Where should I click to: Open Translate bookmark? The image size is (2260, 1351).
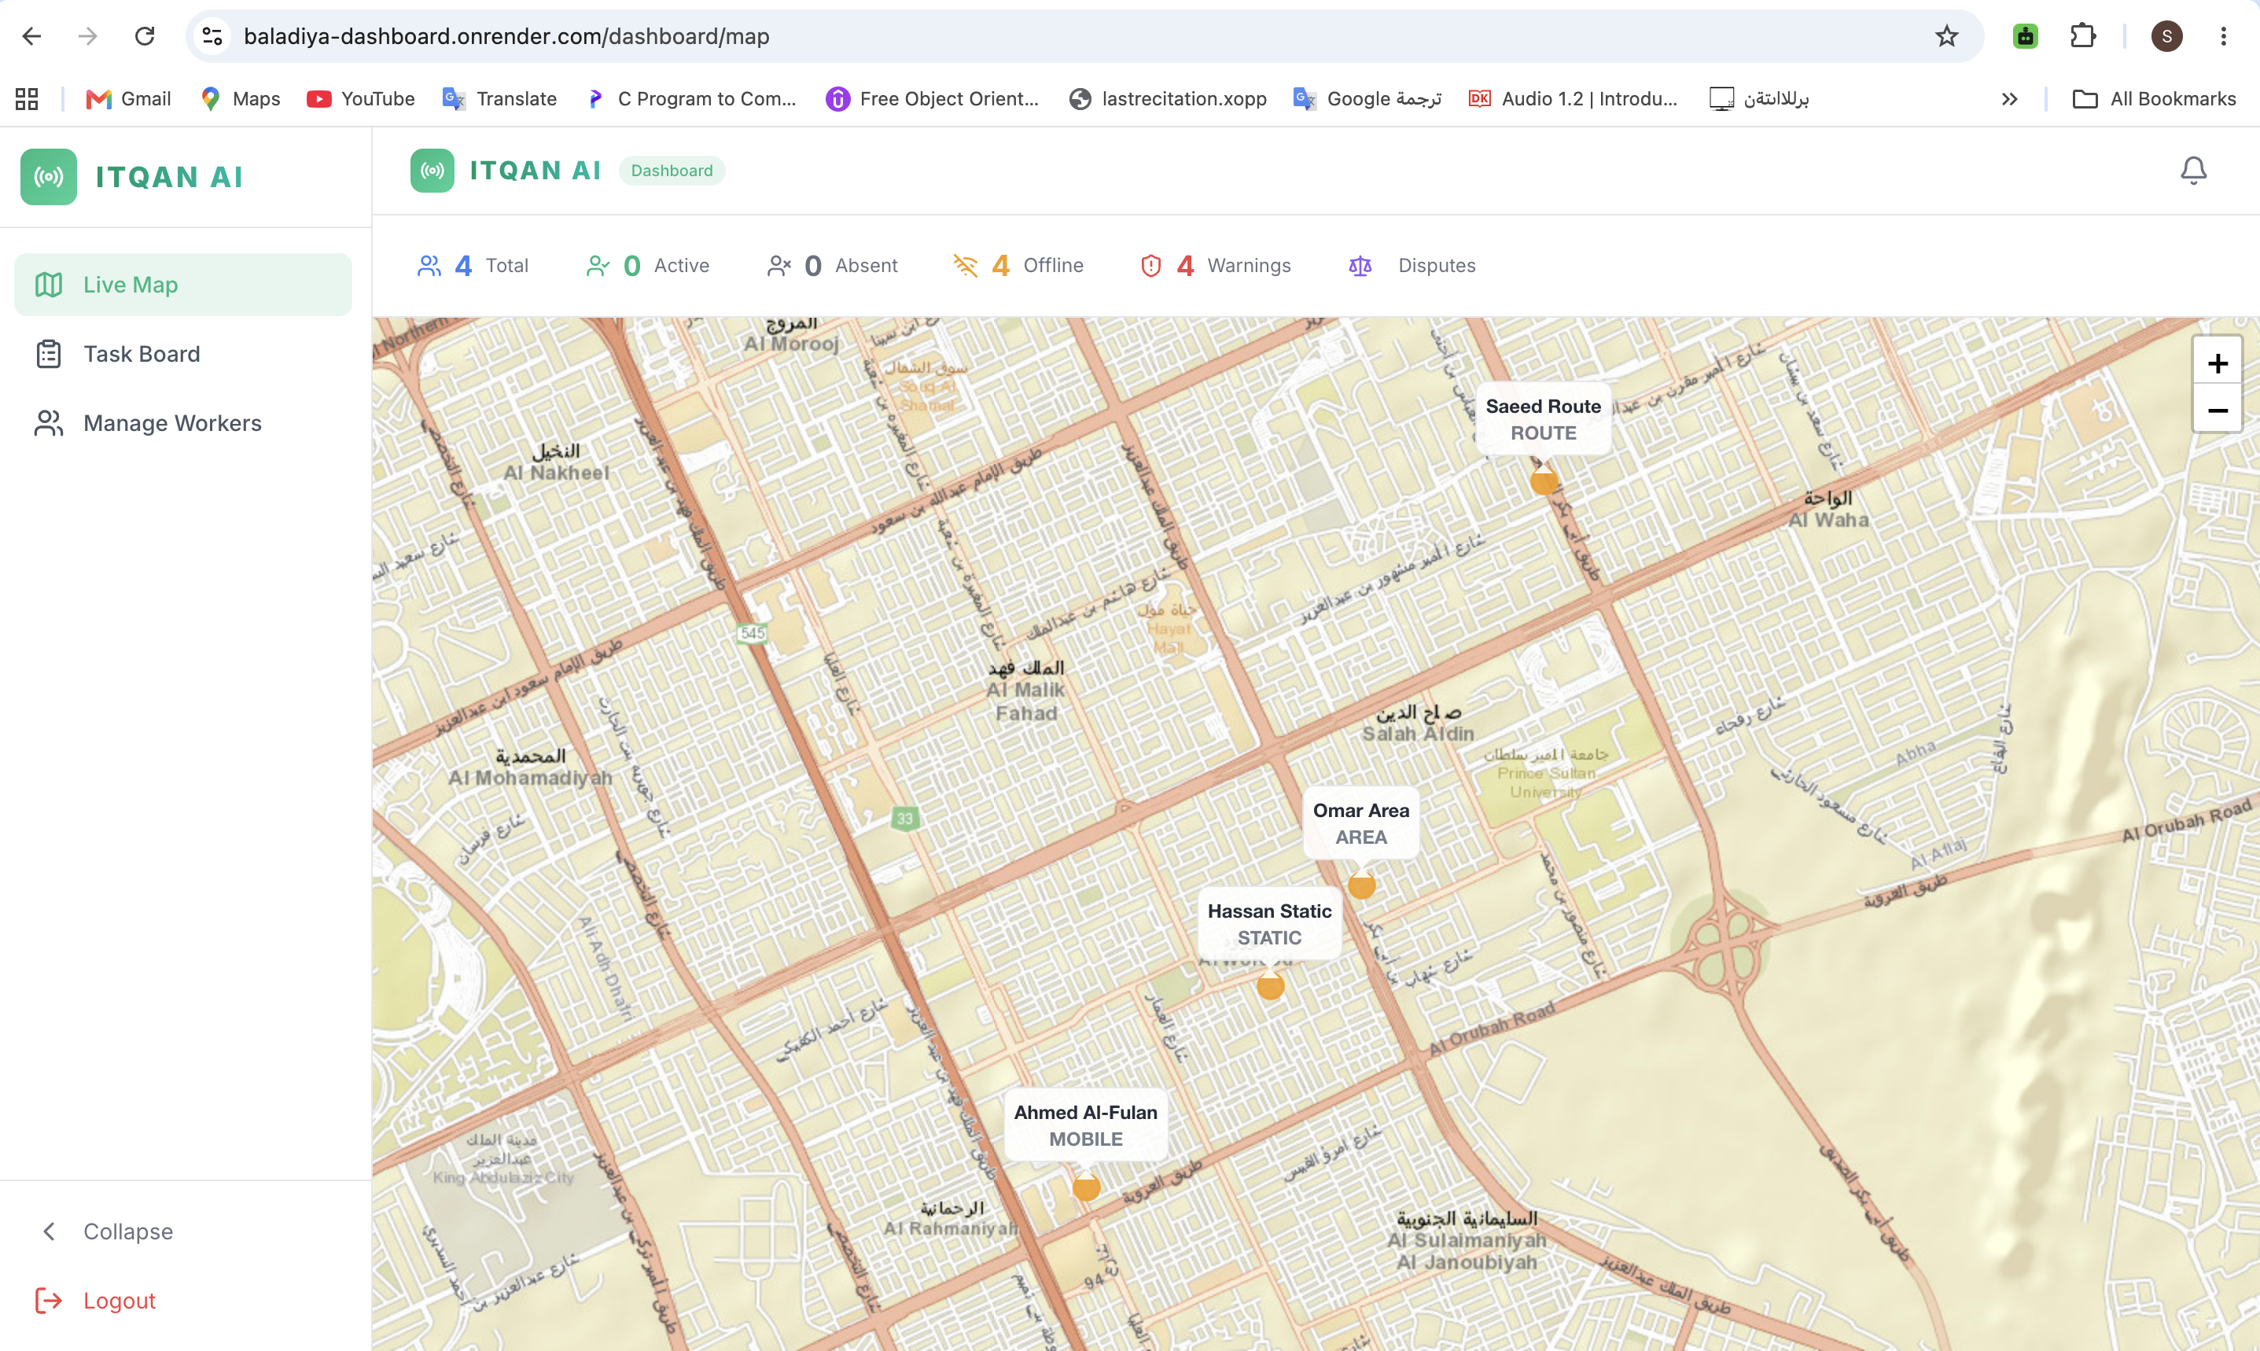(499, 98)
